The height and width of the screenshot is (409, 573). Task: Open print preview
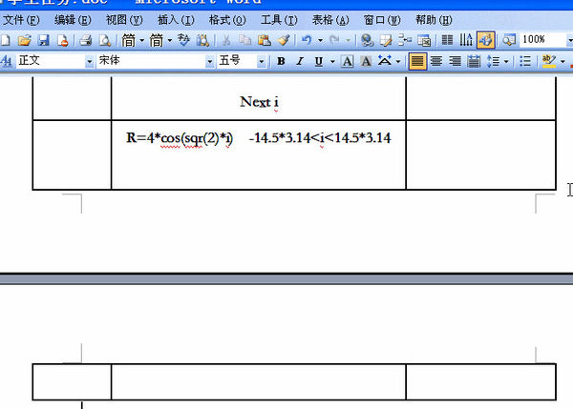point(105,40)
